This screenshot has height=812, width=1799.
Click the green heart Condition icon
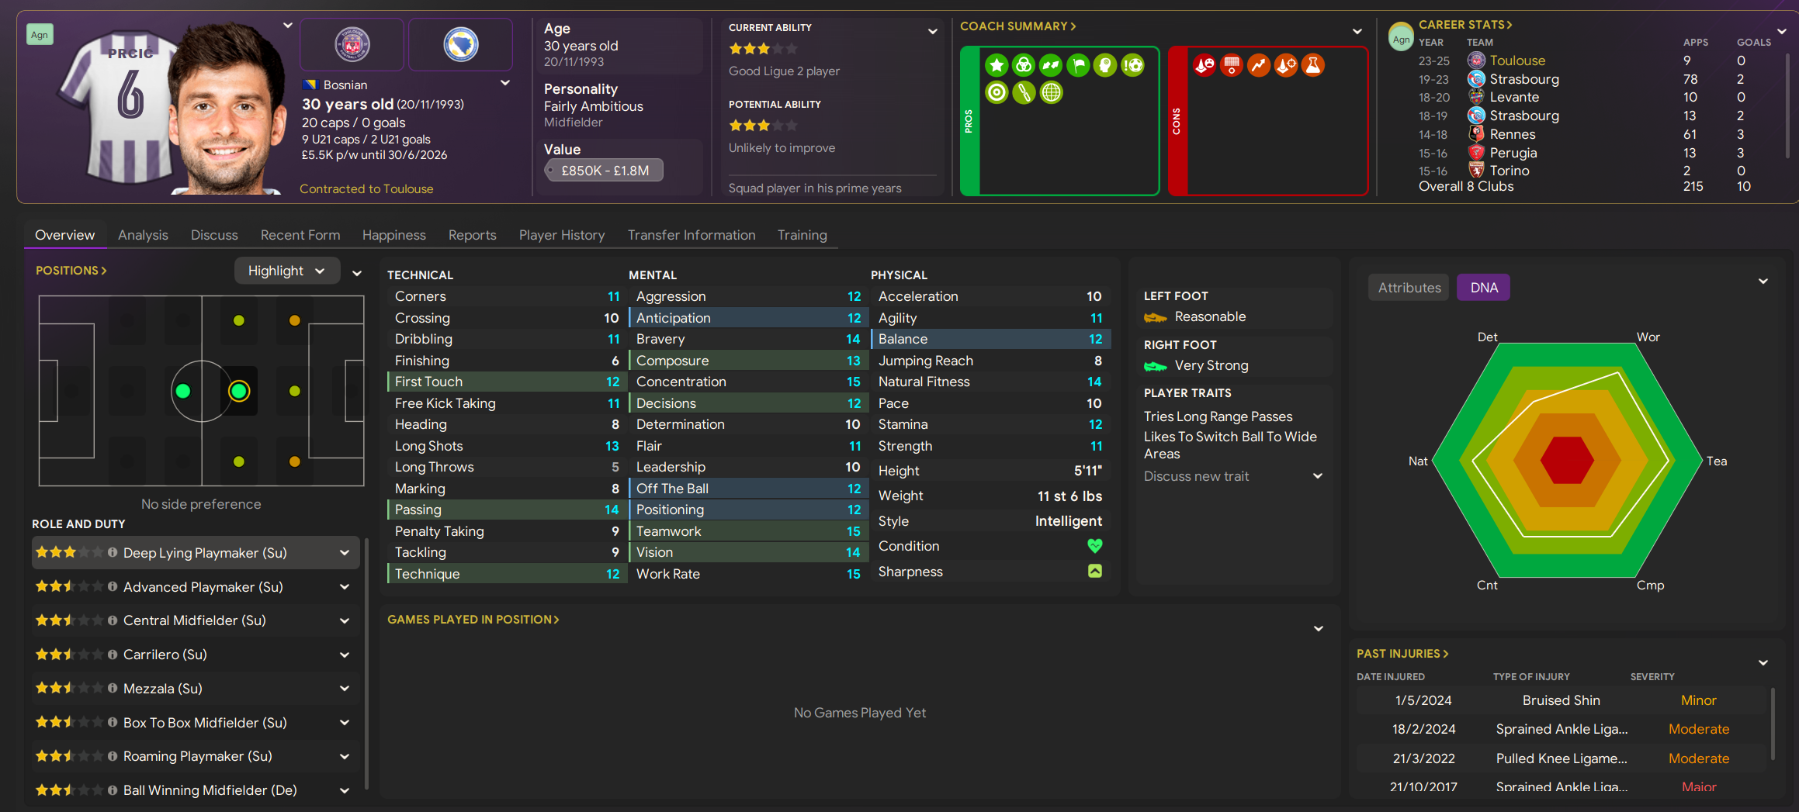(x=1094, y=546)
